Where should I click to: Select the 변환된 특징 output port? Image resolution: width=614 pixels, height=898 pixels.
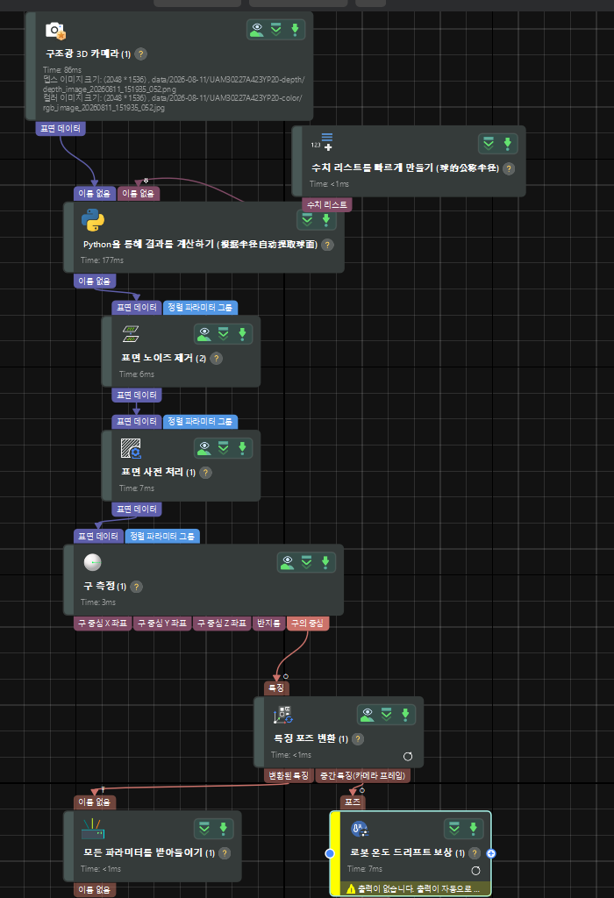coord(289,775)
